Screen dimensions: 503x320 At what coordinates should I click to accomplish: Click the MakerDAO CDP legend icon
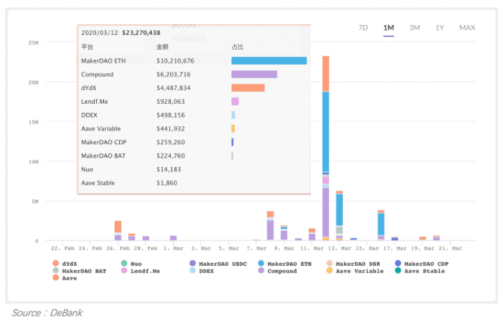click(x=398, y=264)
